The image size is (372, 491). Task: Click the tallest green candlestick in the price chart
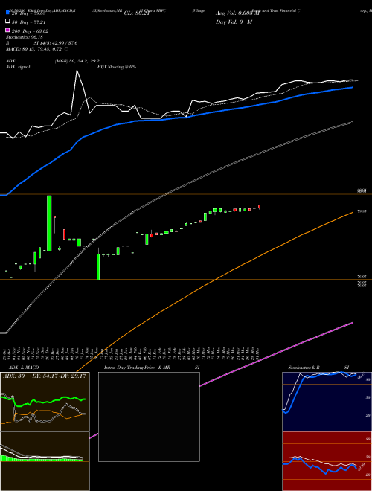pyautogui.click(x=49, y=223)
